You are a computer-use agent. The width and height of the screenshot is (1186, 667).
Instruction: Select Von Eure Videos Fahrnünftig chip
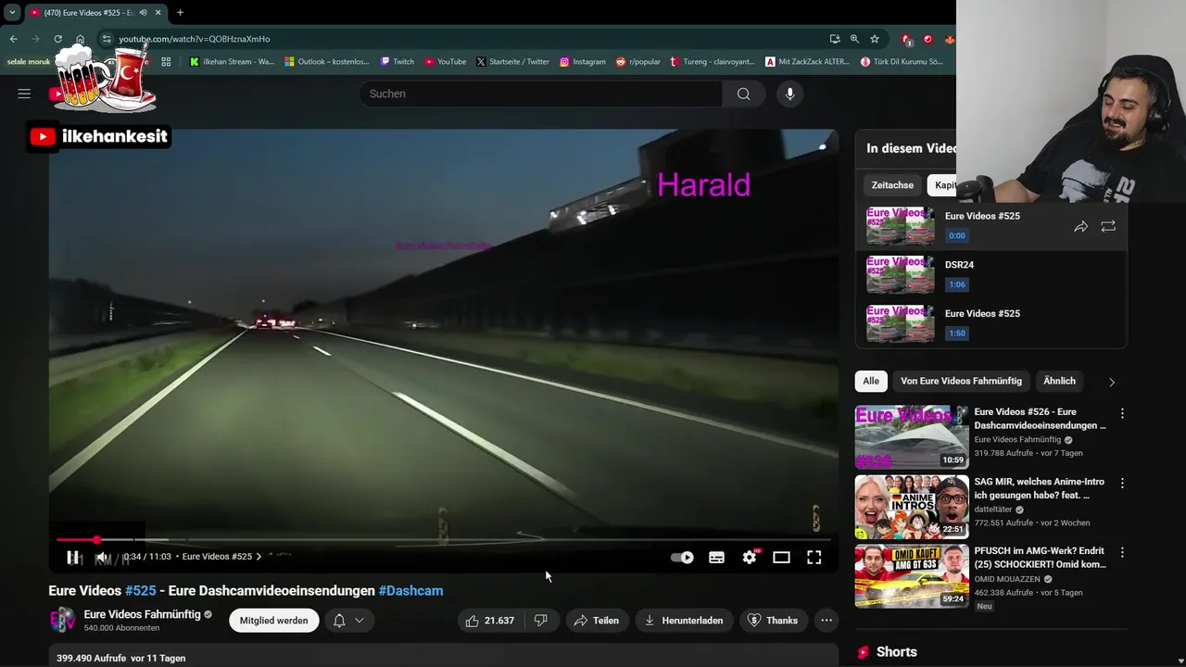[961, 381]
